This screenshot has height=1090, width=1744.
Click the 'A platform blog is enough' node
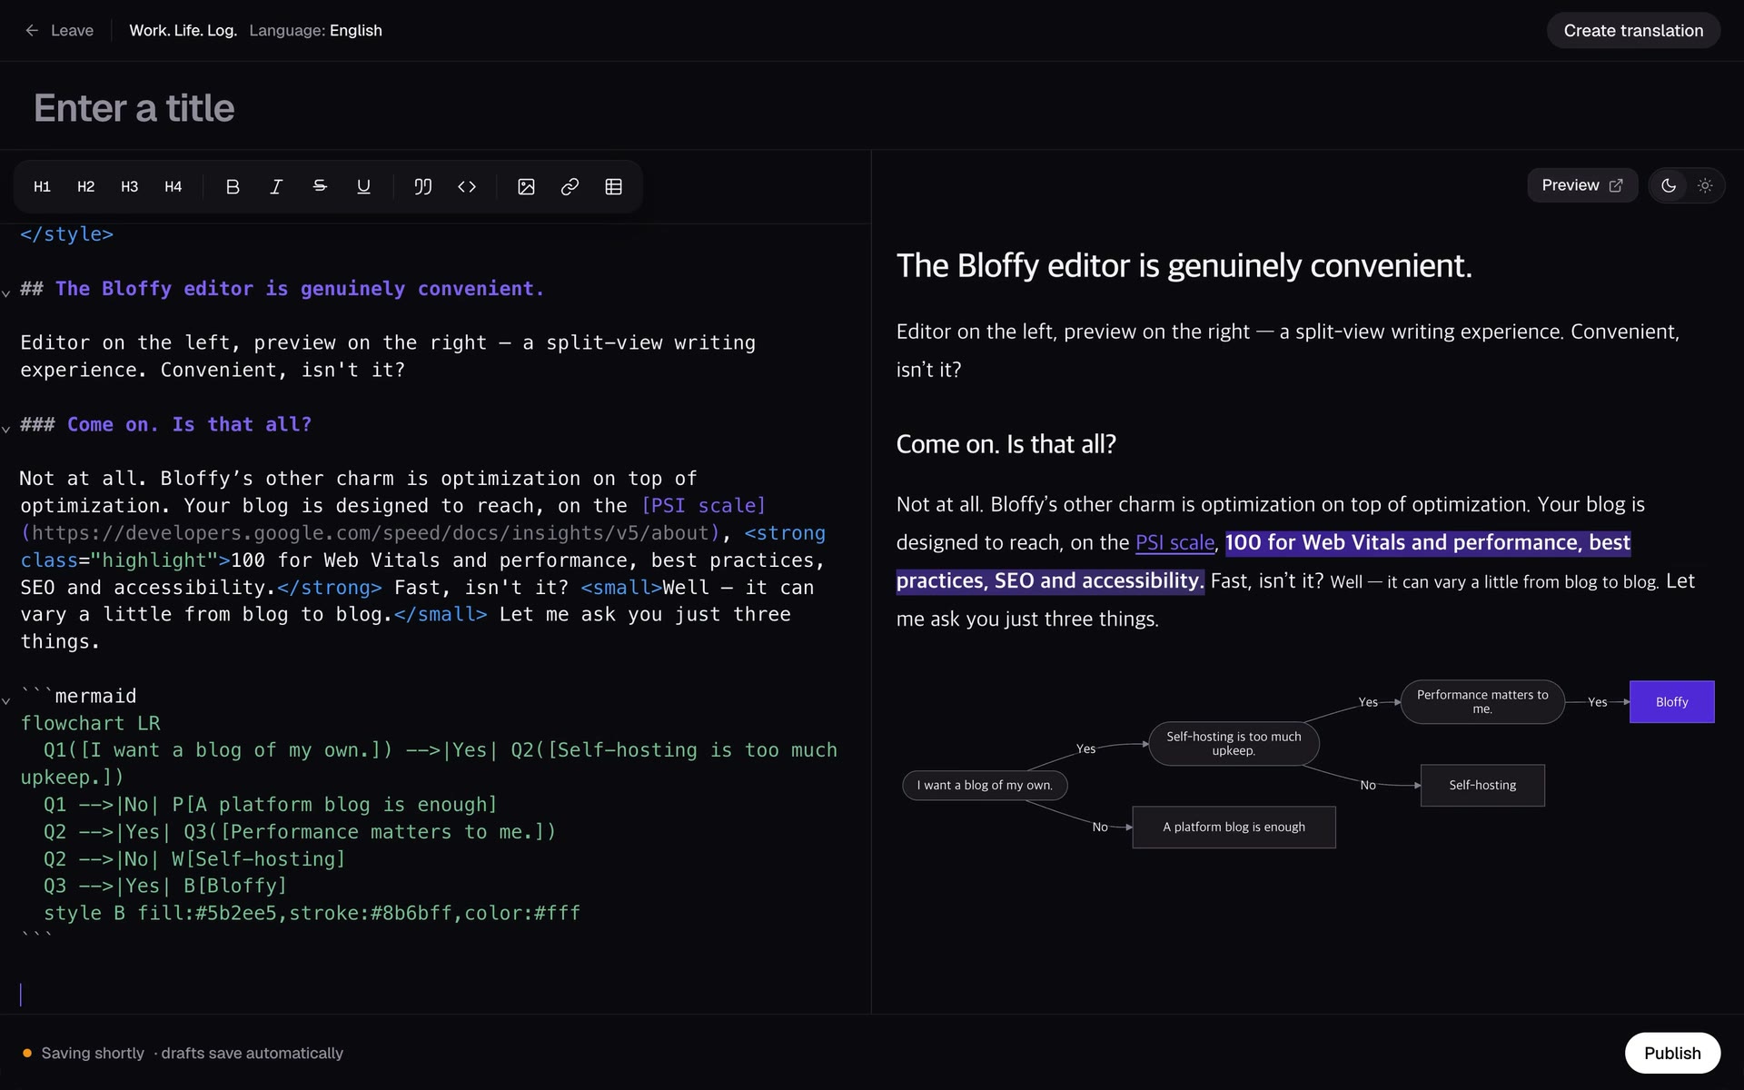point(1234,827)
